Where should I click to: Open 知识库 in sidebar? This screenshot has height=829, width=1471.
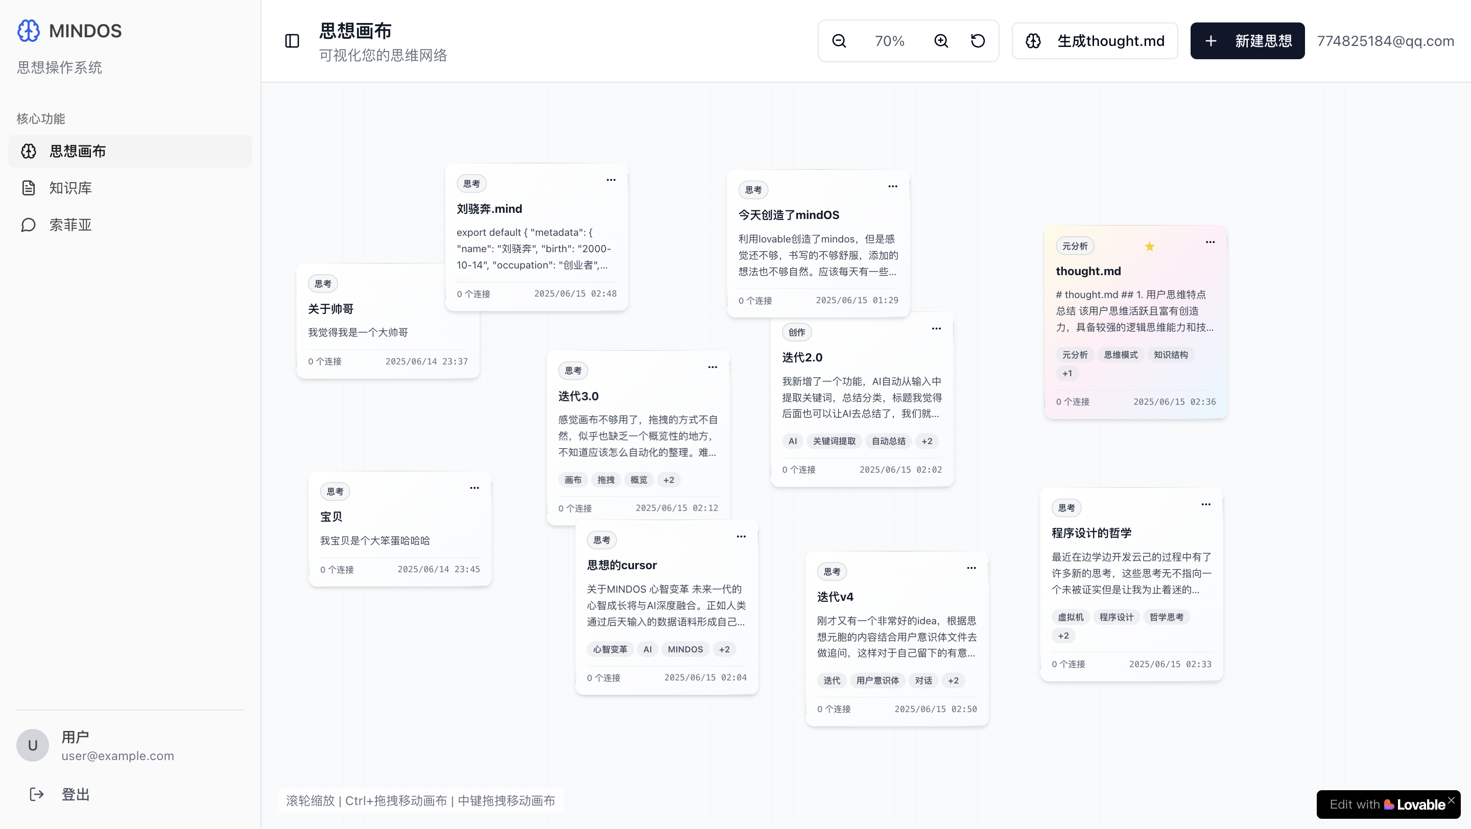(x=130, y=188)
